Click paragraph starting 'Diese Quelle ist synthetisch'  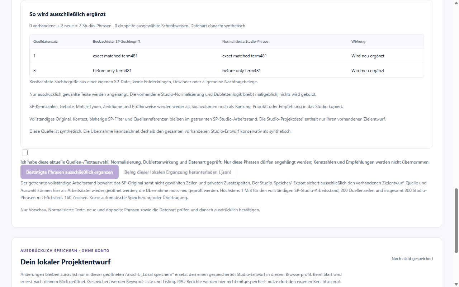tap(160, 131)
